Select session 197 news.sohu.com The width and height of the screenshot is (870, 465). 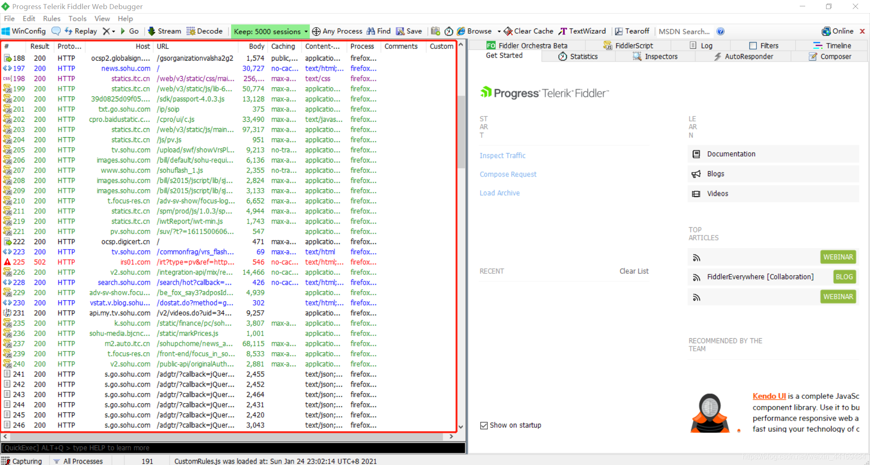(228, 68)
